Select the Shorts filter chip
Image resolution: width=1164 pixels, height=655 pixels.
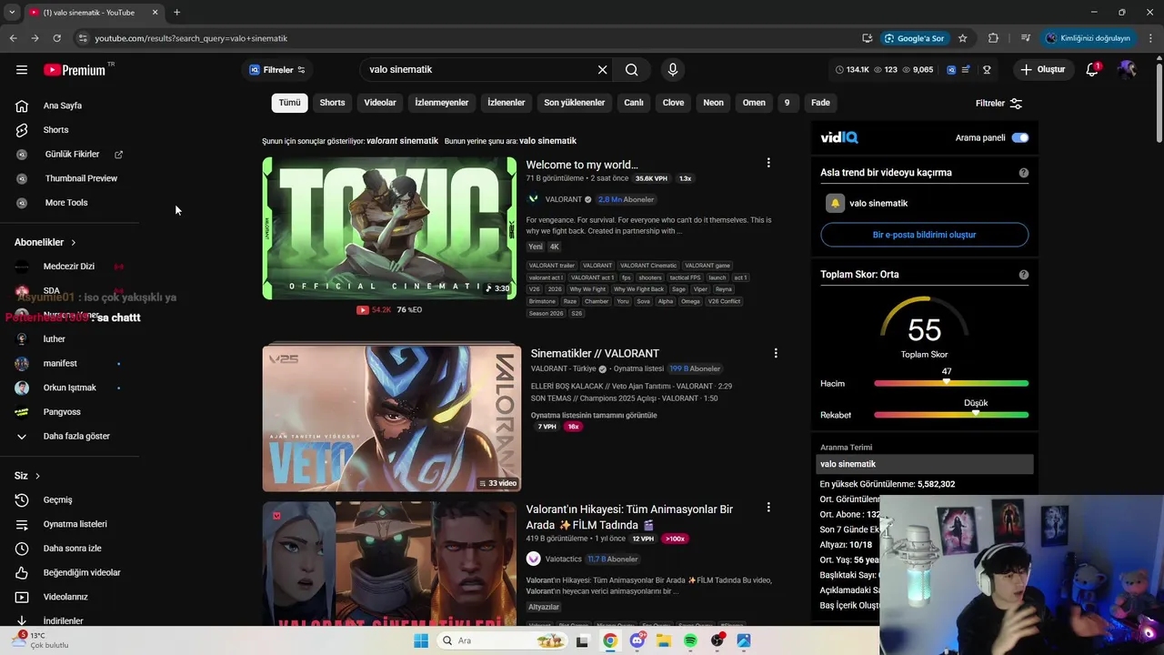tap(332, 103)
